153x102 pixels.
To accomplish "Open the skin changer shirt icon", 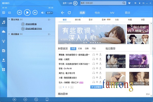I will pos(129,3).
